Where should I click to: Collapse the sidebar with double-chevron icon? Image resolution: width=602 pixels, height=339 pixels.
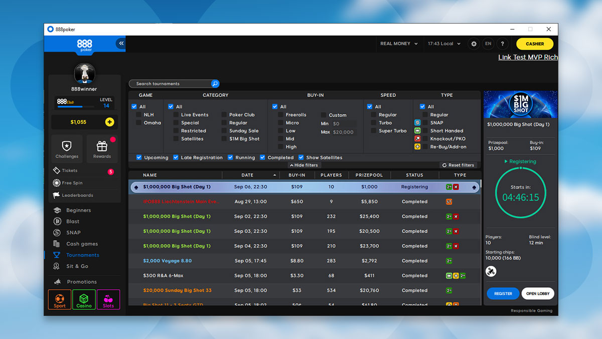click(x=121, y=44)
